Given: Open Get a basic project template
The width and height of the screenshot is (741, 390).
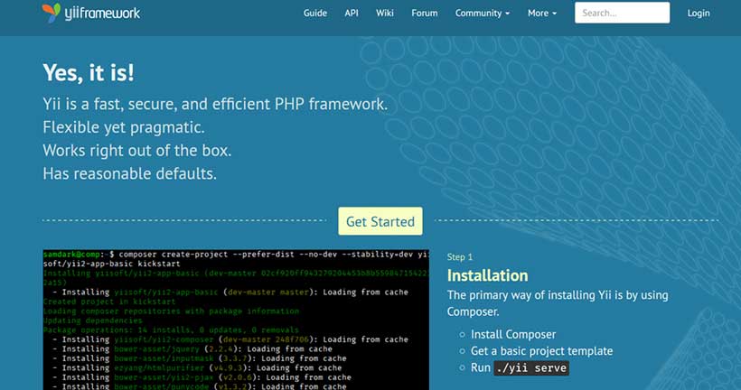Looking at the screenshot, I should 541,351.
